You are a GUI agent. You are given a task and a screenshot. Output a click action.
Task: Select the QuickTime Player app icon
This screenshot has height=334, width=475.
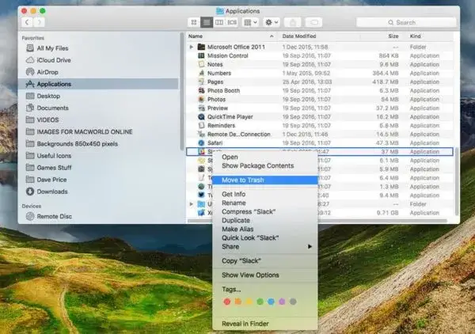tap(200, 116)
